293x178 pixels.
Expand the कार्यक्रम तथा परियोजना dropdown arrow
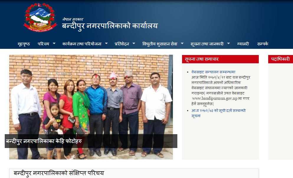pos(106,44)
